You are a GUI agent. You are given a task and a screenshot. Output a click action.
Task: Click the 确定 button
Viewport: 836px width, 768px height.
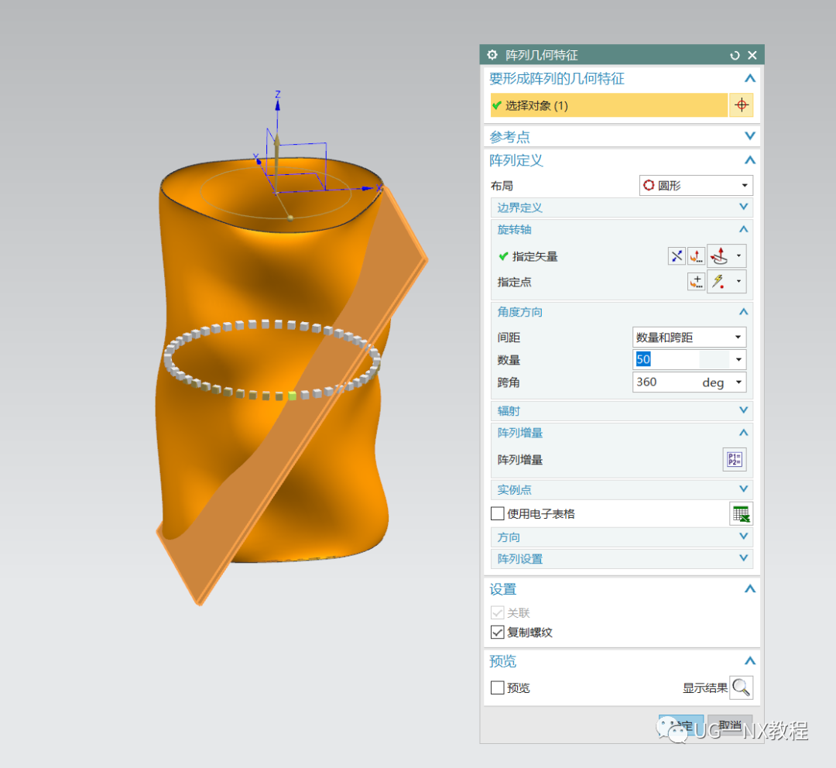pos(681,726)
